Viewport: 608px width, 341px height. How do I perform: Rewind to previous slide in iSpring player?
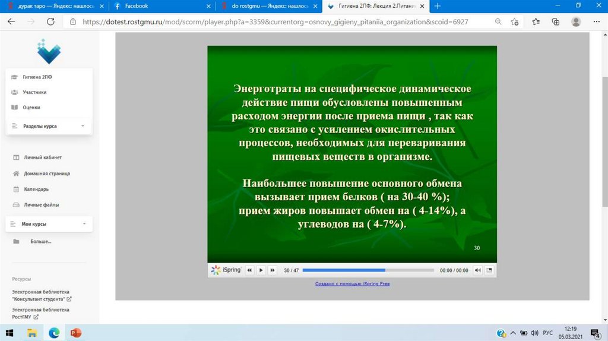click(x=249, y=270)
